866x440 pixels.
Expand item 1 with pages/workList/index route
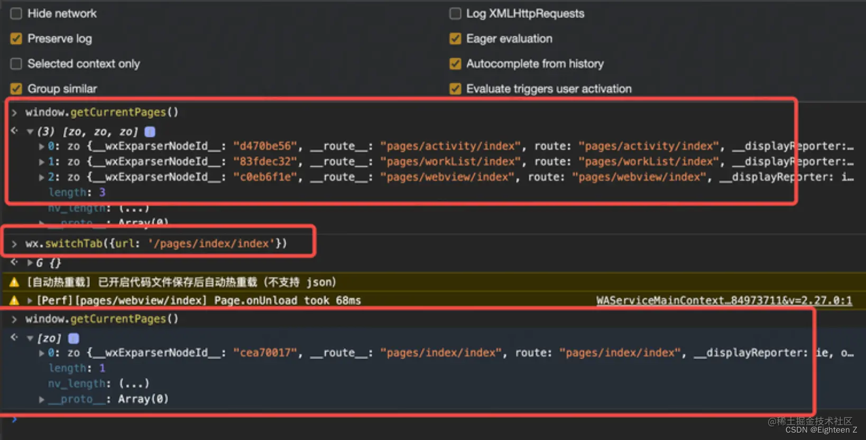coord(41,162)
